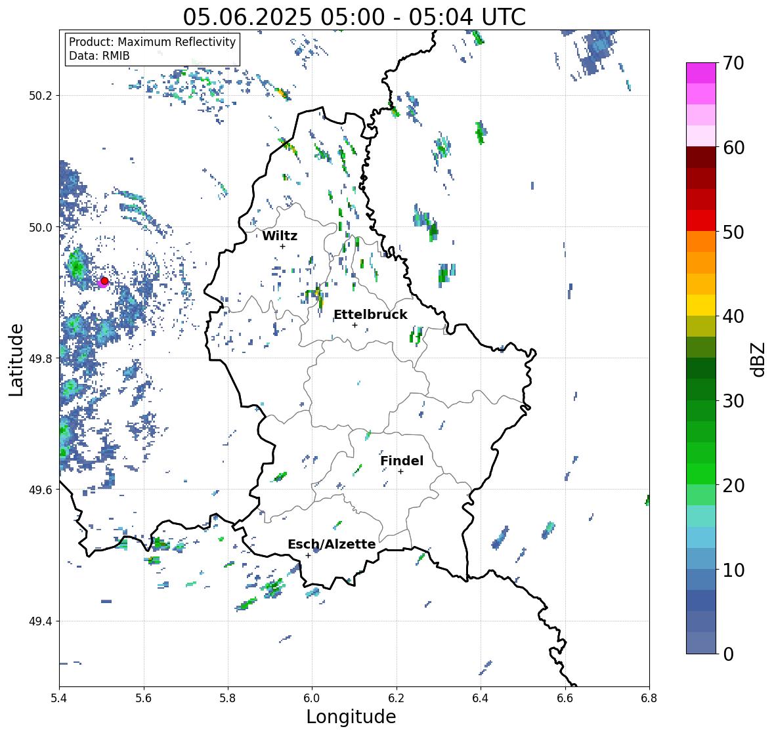Screen dimensions: 774x733
Task: Click the 50.2 latitude tick label
Action: (x=40, y=96)
